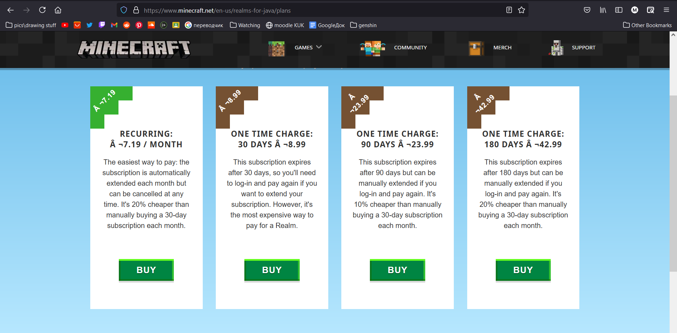Open the Twitch bookmark
The height and width of the screenshot is (333, 677).
(102, 25)
